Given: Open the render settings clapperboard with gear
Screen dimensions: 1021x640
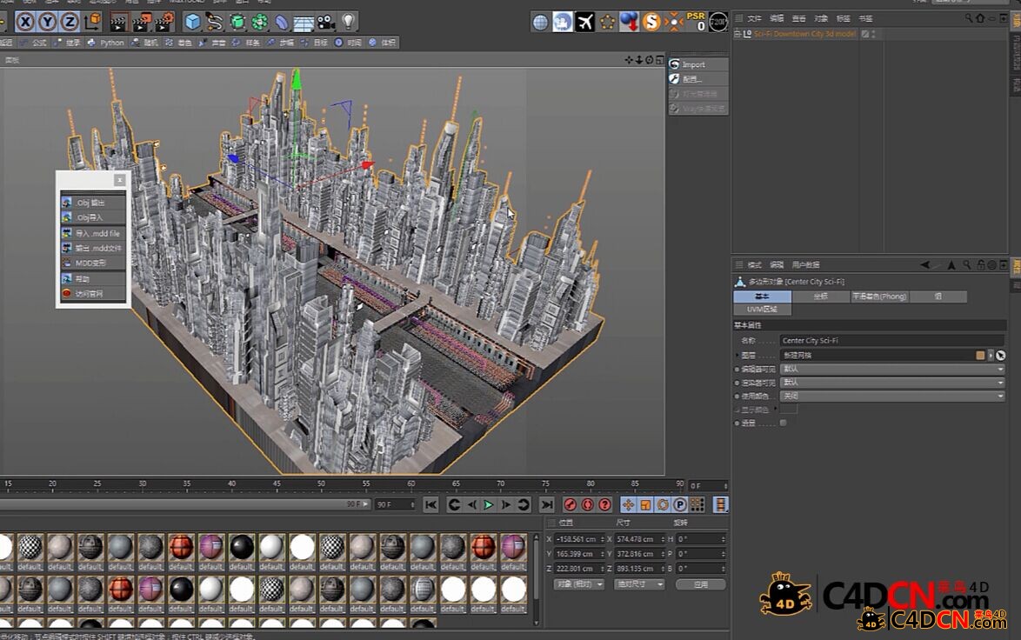Looking at the screenshot, I should pyautogui.click(x=163, y=22).
